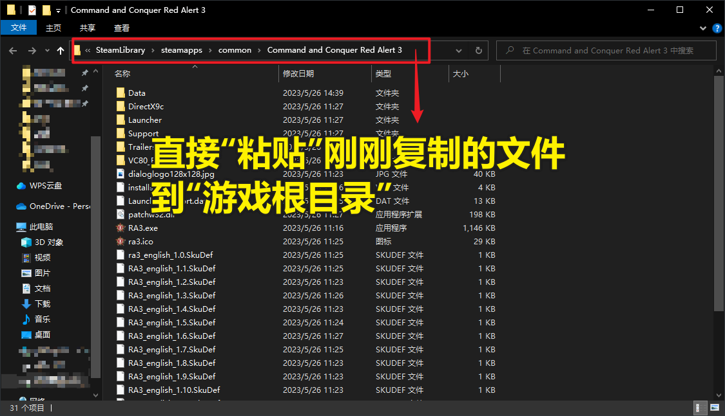
Task: Open the 查看 ribbon tab
Action: (x=122, y=28)
